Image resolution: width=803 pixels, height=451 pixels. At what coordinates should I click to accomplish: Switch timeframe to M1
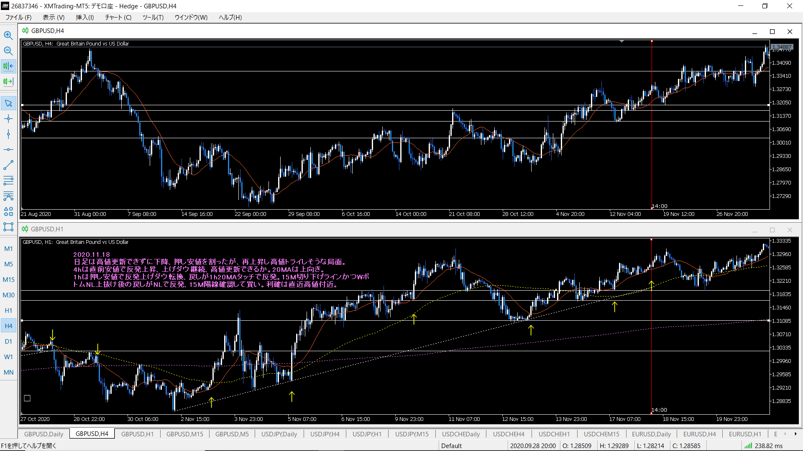coord(8,249)
